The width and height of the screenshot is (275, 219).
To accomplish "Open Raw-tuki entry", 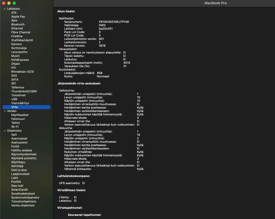I will click(17, 186).
